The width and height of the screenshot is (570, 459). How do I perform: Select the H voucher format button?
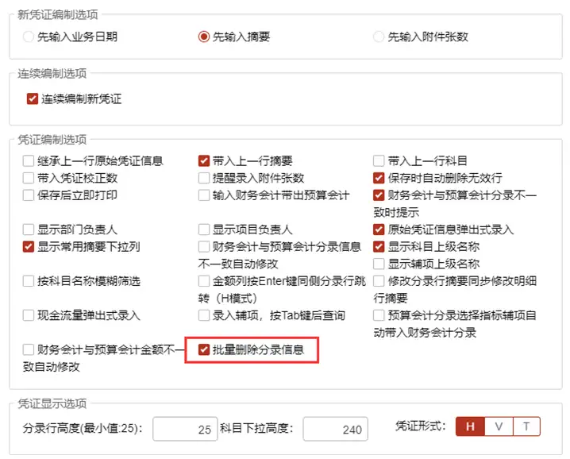point(470,426)
